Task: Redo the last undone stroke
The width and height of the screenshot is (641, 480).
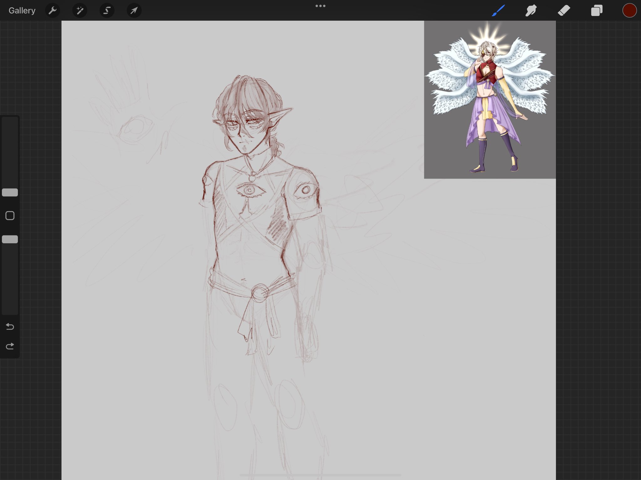Action: 10,346
